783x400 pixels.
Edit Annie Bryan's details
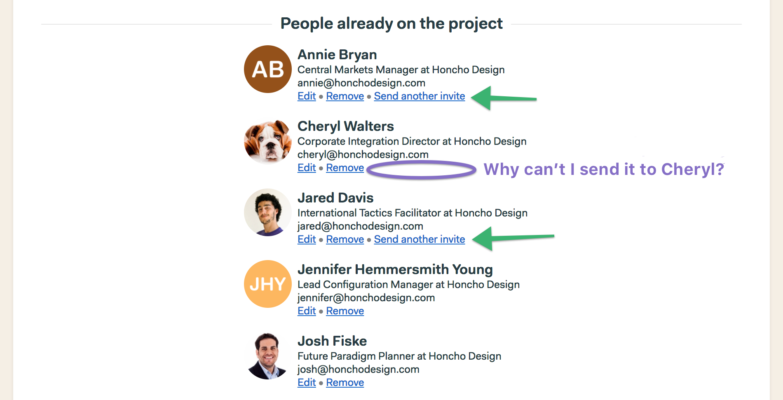(x=307, y=96)
